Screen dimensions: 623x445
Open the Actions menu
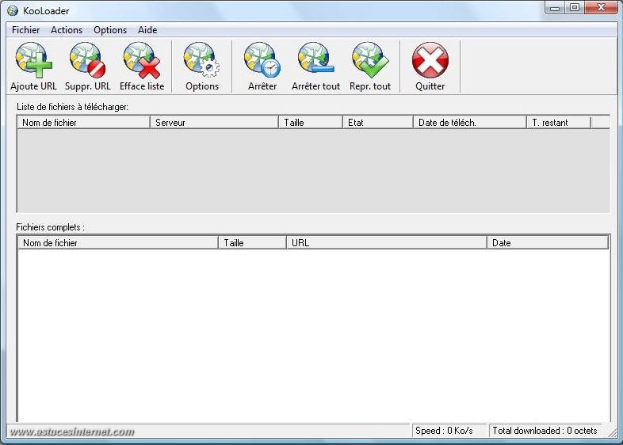pos(67,30)
